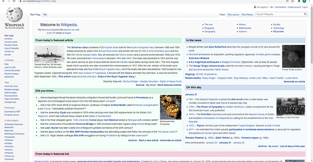Click the Mathematics portal link

click(x=245, y=28)
